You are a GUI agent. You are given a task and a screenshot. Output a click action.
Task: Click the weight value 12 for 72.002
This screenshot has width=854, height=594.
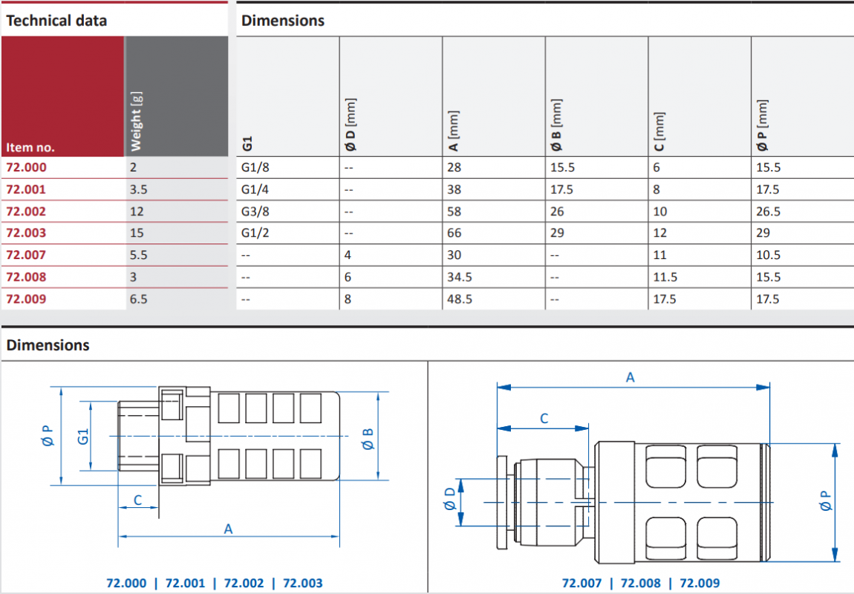click(137, 212)
